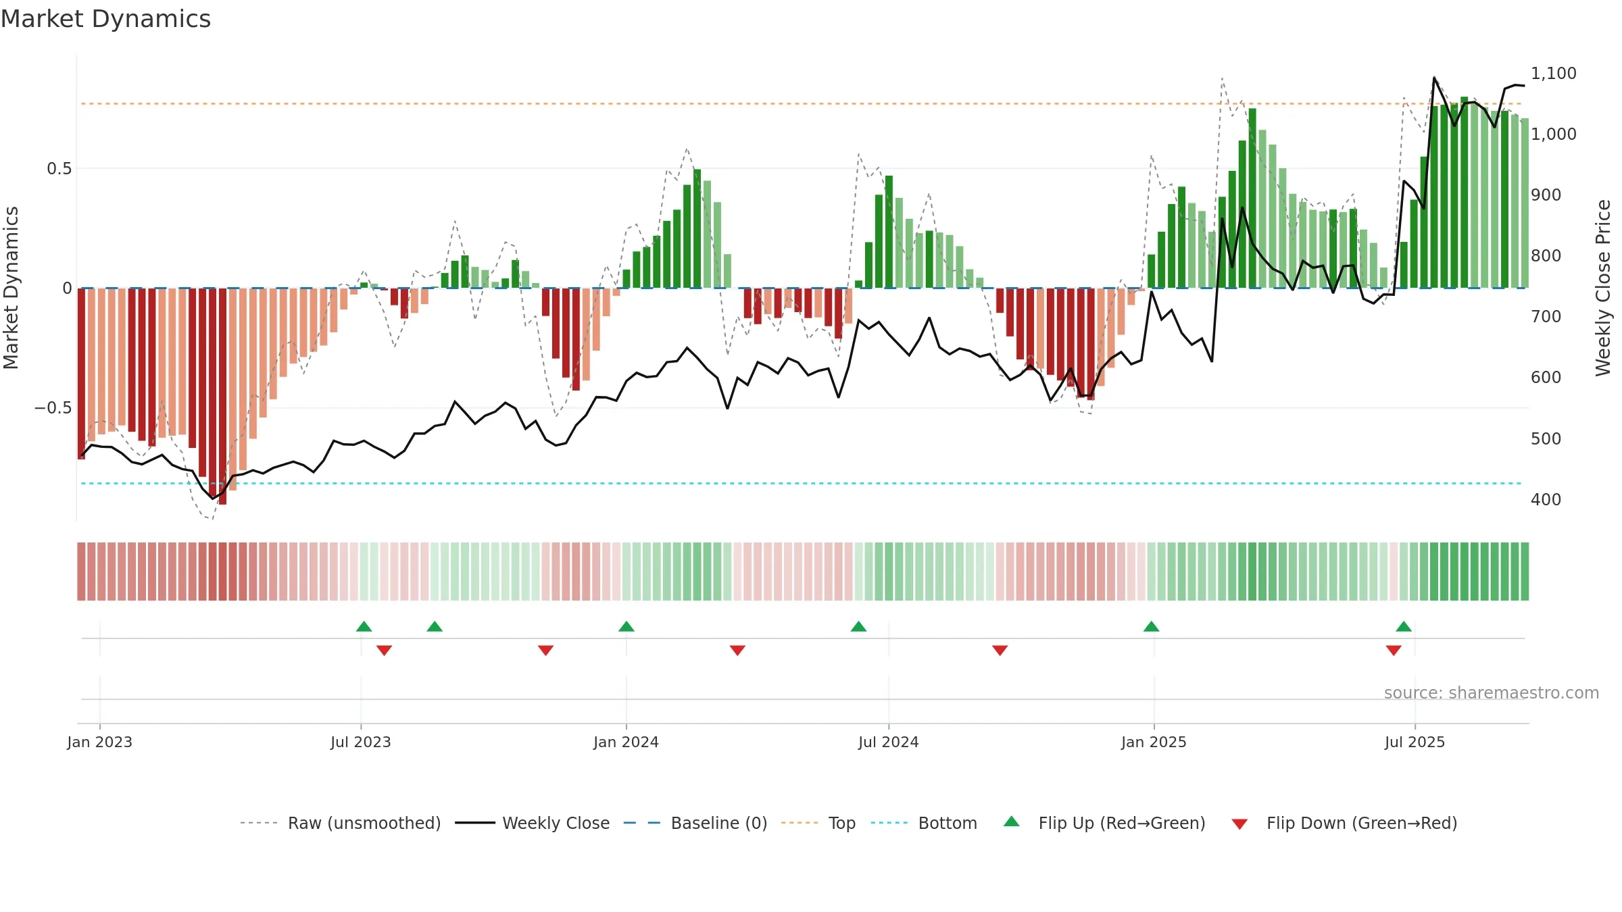The image size is (1622, 912).
Task: Select the red flip-down marker around Mar 2024
Action: [x=737, y=651]
